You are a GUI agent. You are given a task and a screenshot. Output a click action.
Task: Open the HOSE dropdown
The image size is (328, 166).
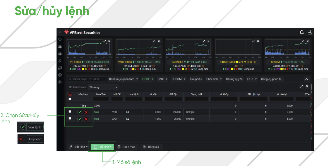pos(148,79)
